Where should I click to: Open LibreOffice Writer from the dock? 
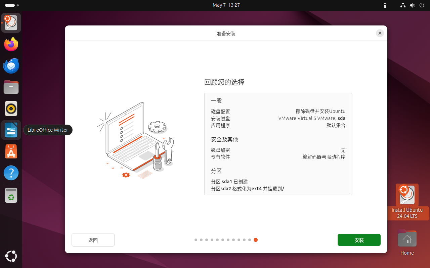pyautogui.click(x=11, y=130)
